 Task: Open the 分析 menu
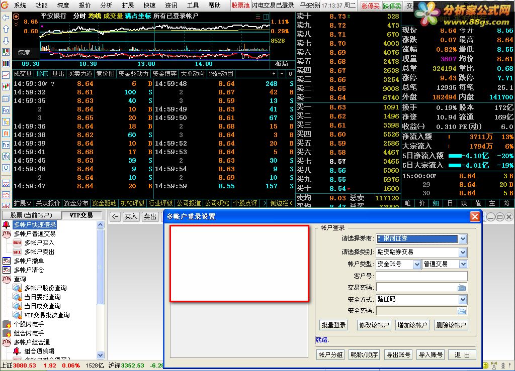pos(107,6)
